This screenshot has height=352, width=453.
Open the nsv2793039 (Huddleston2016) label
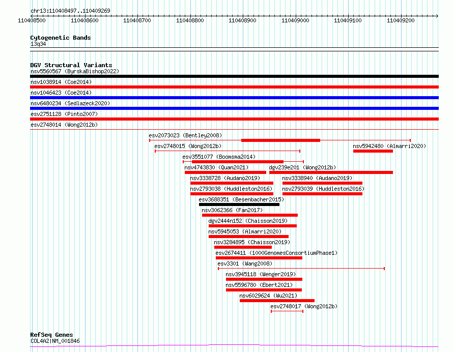[x=323, y=189]
